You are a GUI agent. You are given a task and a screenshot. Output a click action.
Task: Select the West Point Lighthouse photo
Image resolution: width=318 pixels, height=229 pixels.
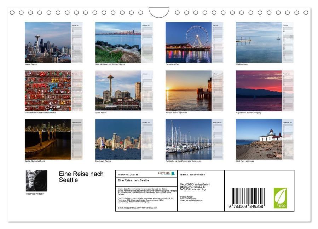(x=259, y=139)
